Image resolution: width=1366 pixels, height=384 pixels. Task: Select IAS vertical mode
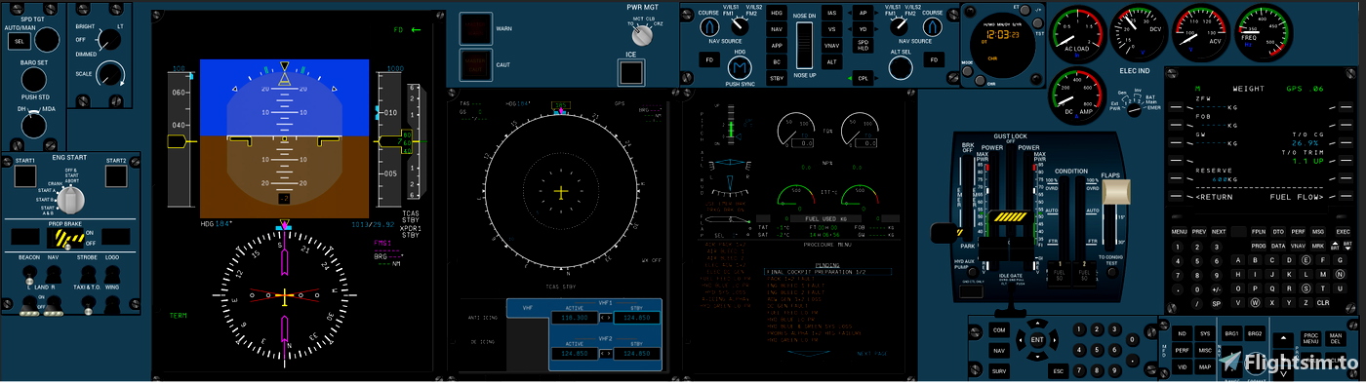point(832,14)
